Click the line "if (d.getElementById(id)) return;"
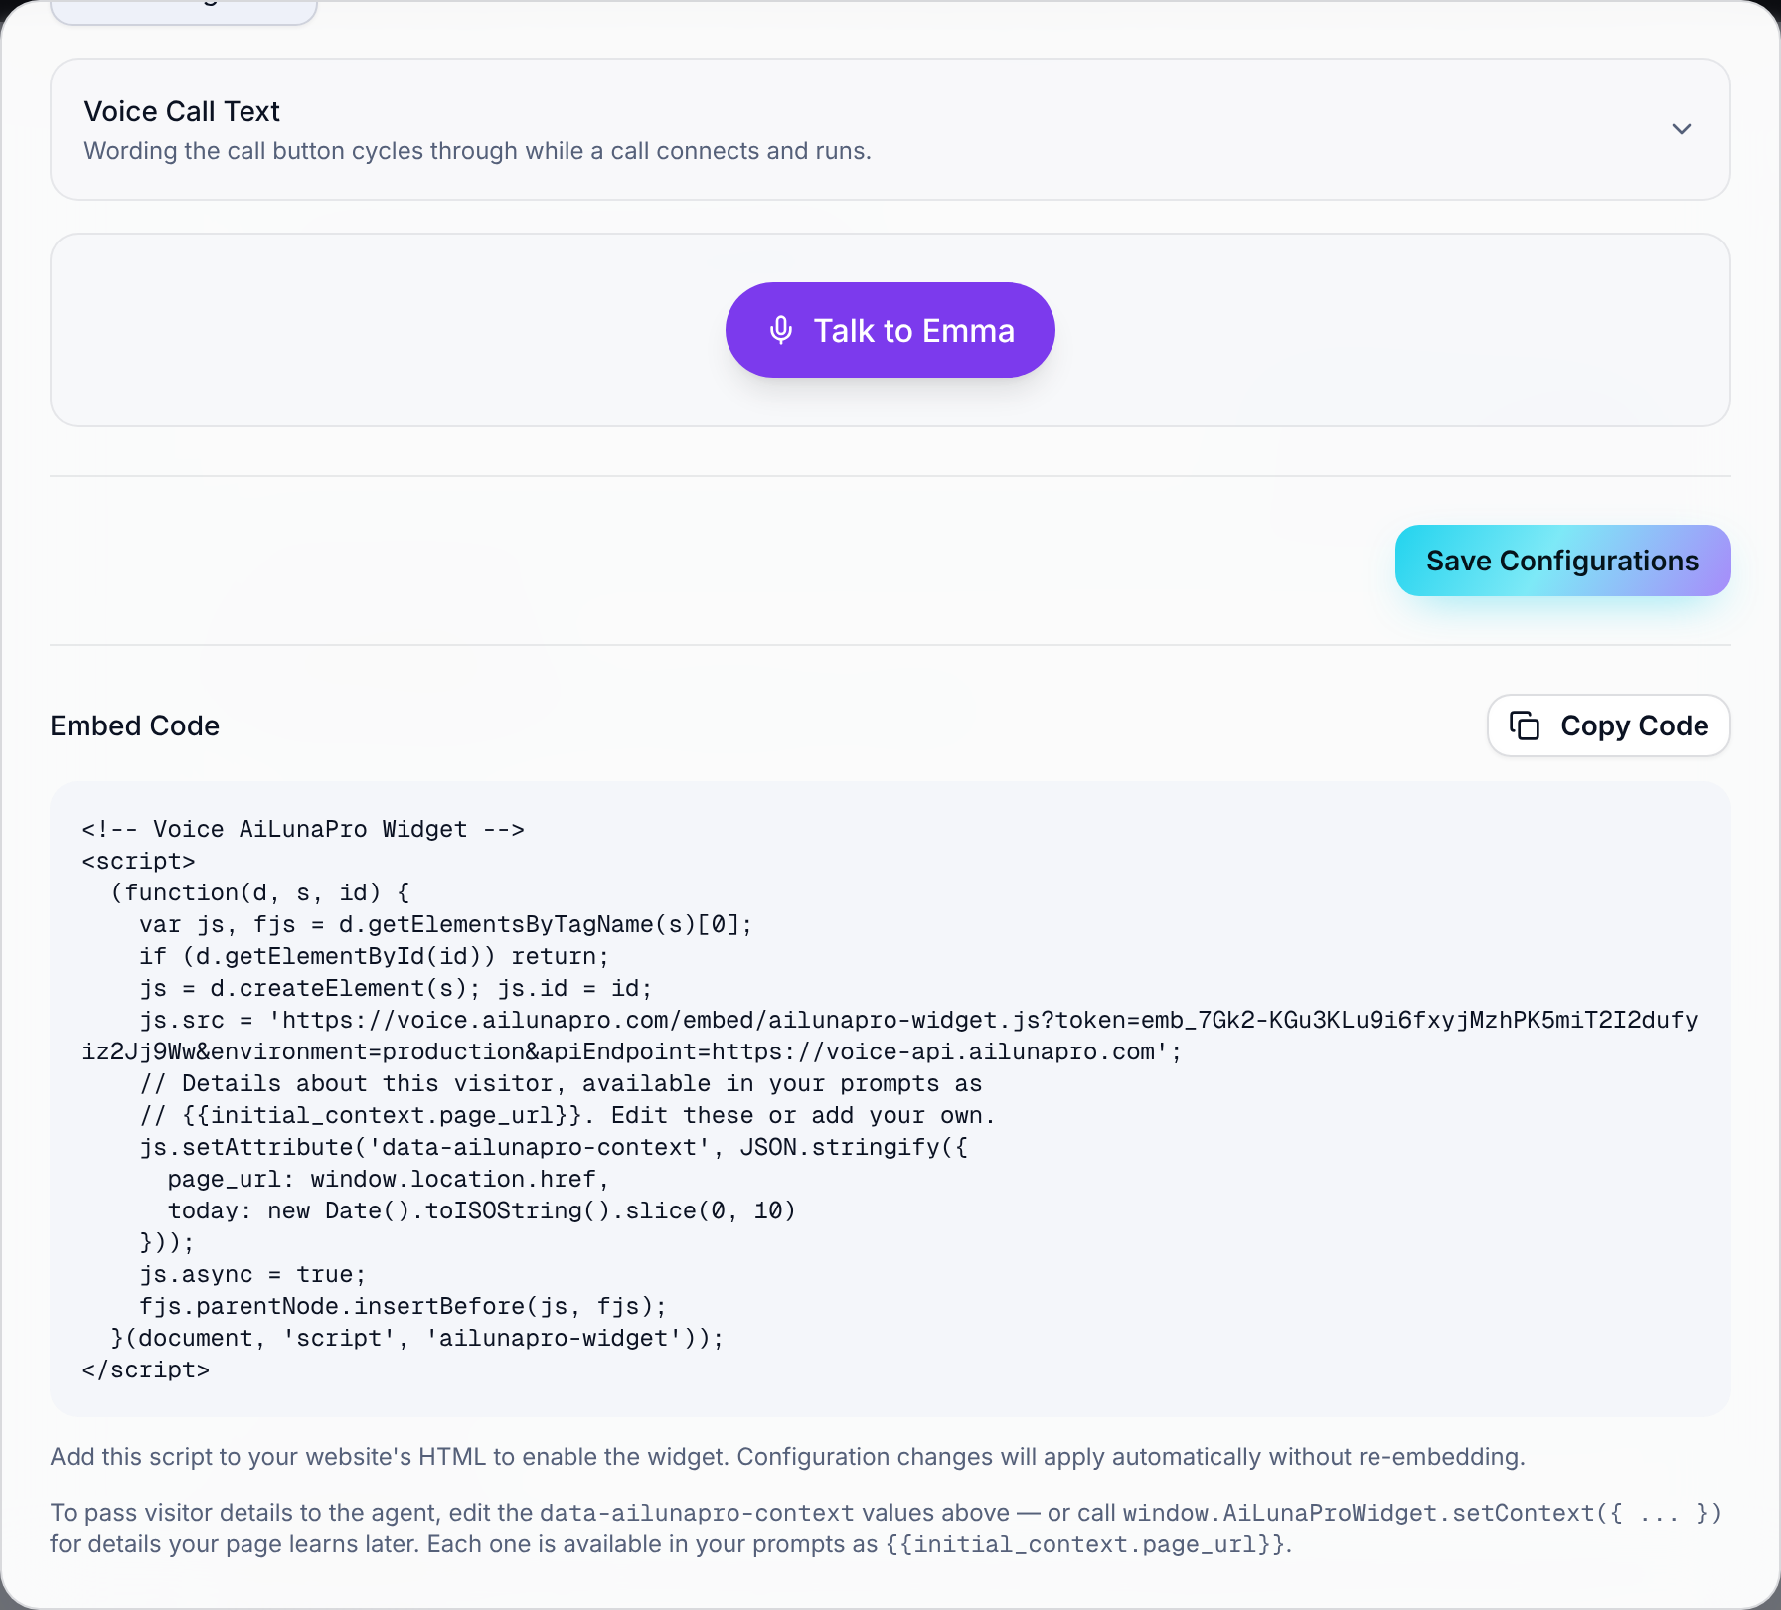Image resolution: width=1781 pixels, height=1610 pixels. (x=374, y=956)
